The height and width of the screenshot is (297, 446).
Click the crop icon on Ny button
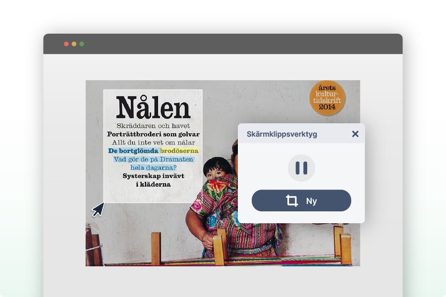coord(291,200)
